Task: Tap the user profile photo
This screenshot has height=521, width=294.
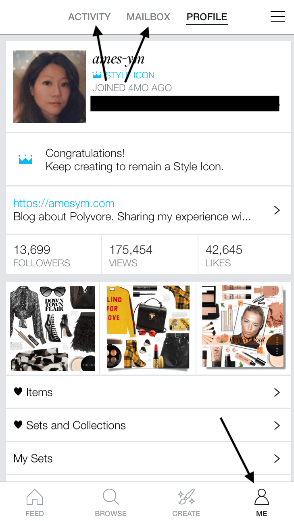Action: pos(50,87)
